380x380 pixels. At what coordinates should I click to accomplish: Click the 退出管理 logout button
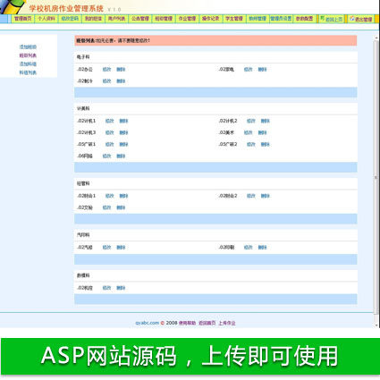[361, 19]
